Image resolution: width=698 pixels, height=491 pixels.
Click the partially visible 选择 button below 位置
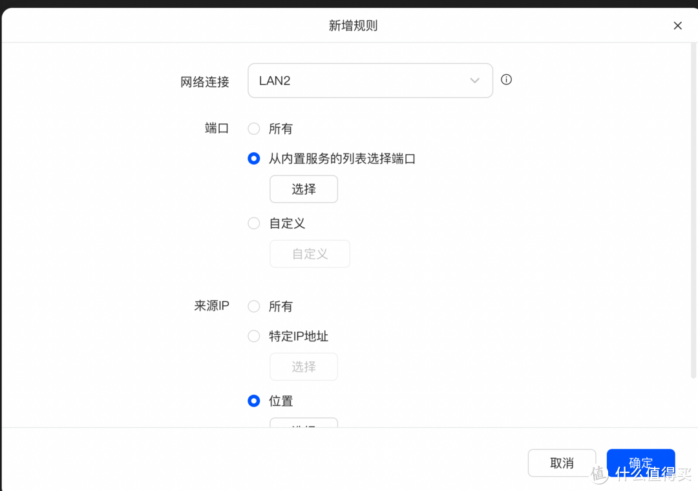coord(304,423)
